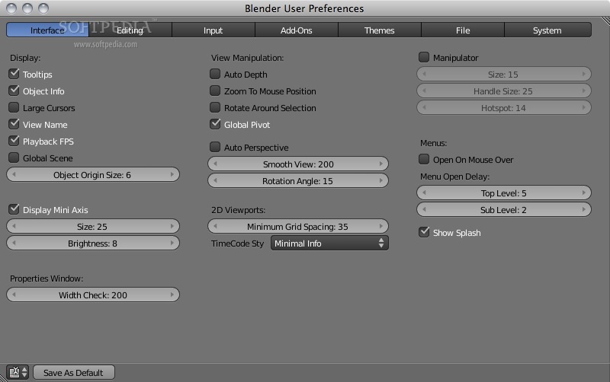Enable Auto Perspective
The image size is (610, 382).
(x=215, y=147)
